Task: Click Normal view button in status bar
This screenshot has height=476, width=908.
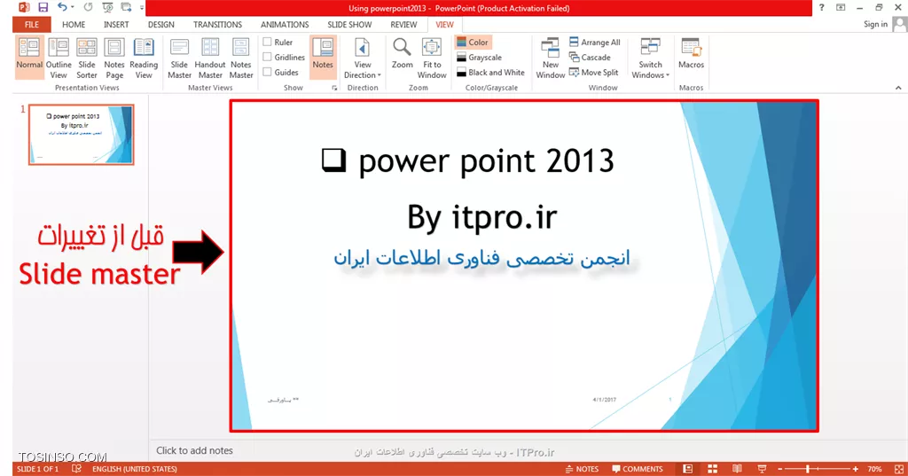Action: [687, 469]
